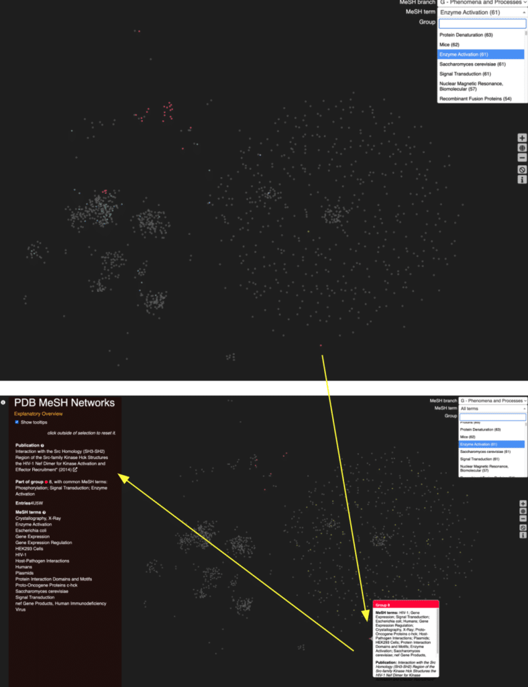
Task: Zoom in on the upper network map
Action: 522,138
